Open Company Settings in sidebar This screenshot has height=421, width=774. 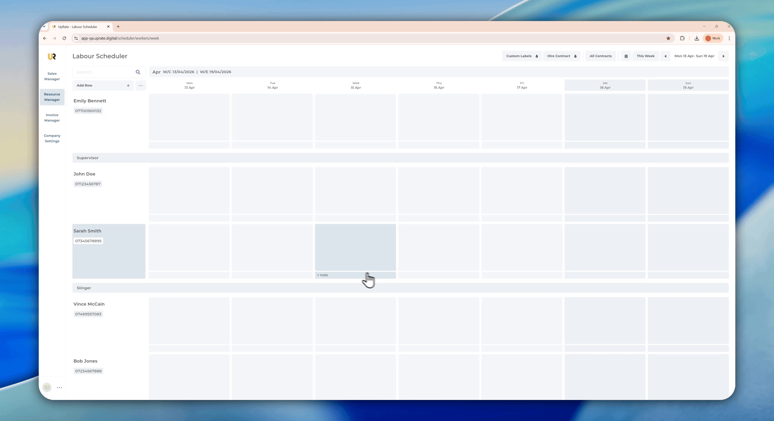(52, 138)
